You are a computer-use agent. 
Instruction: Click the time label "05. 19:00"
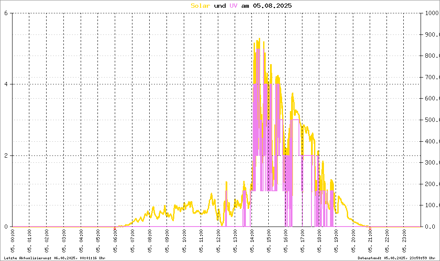click(336, 241)
